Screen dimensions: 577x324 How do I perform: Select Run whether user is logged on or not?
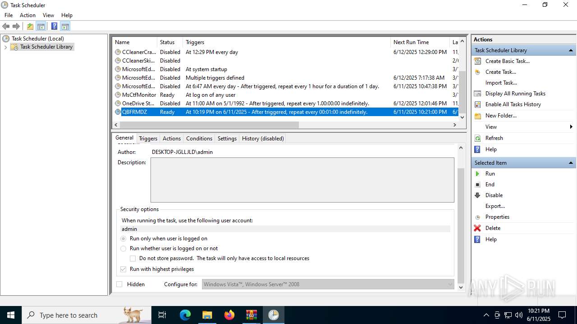point(124,248)
